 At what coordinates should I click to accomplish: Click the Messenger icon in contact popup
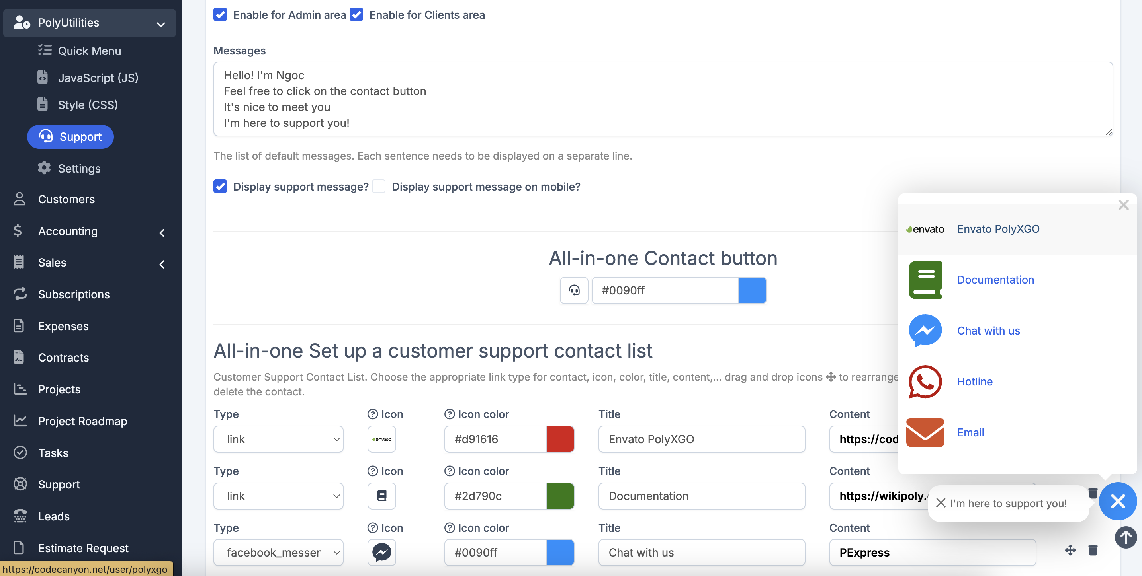coord(925,330)
